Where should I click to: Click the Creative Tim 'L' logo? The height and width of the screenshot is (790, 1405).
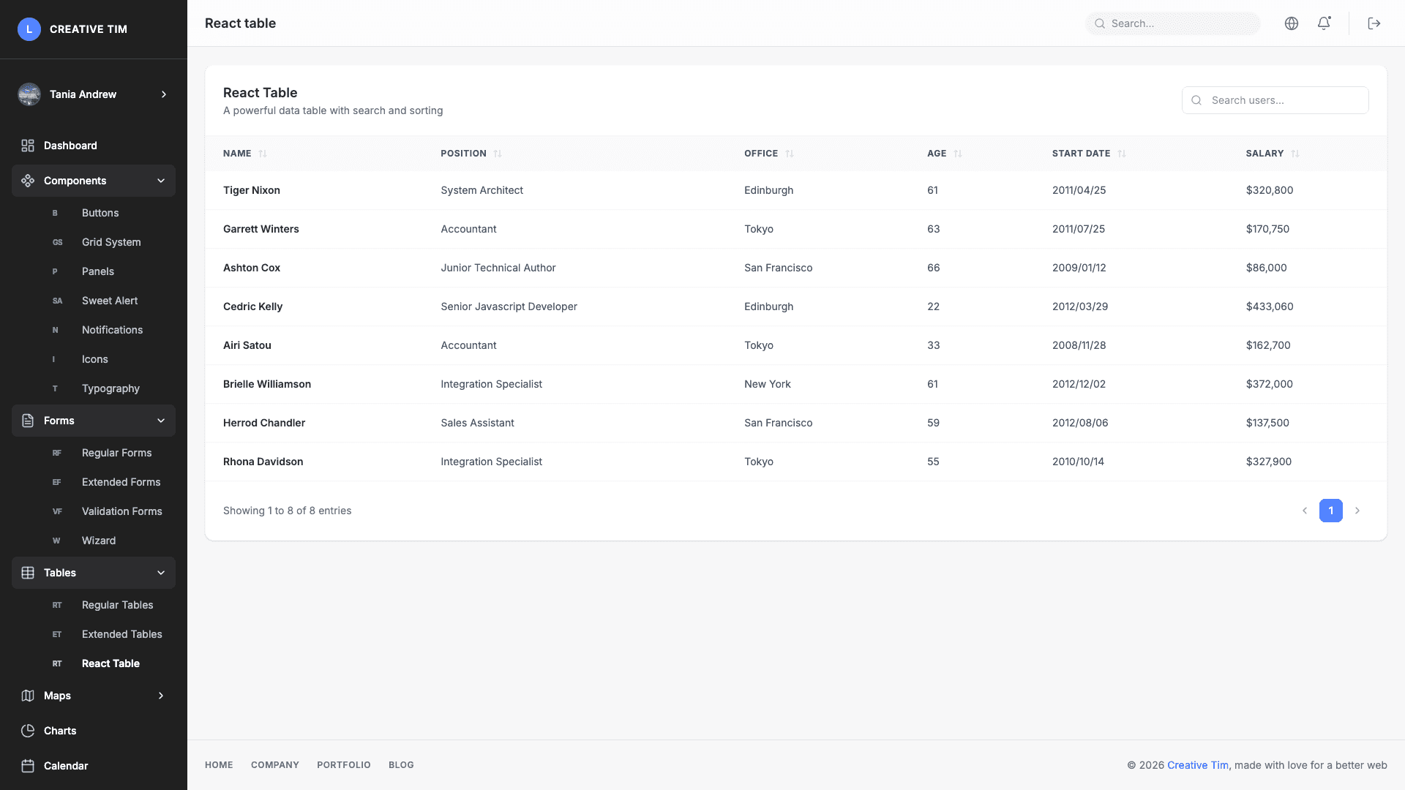tap(29, 29)
